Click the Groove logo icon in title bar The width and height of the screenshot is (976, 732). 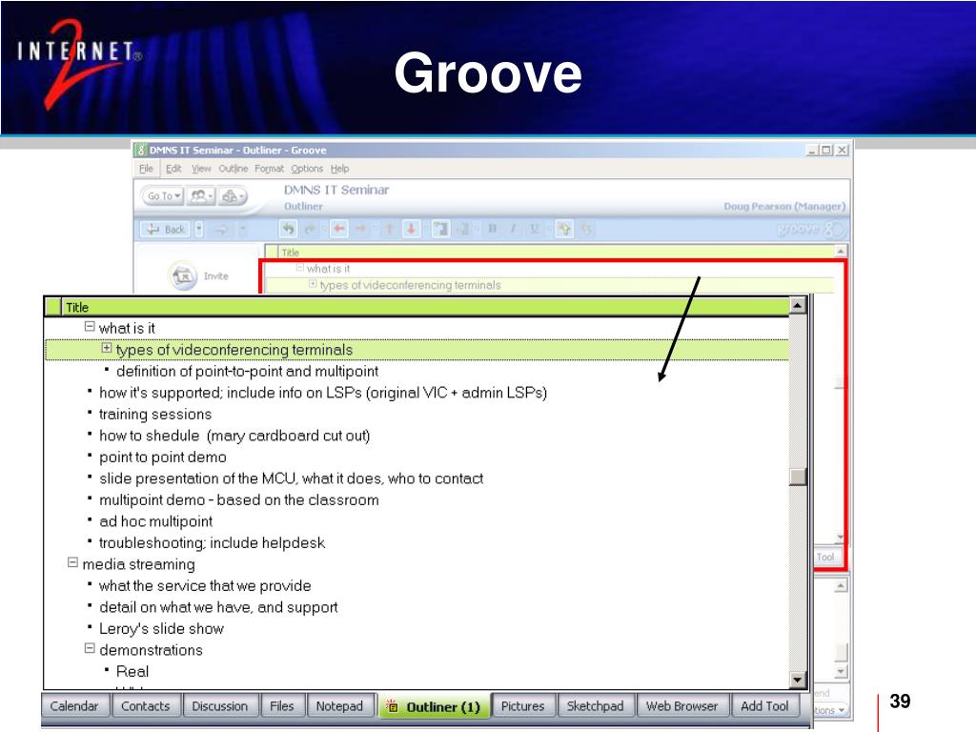tap(141, 150)
